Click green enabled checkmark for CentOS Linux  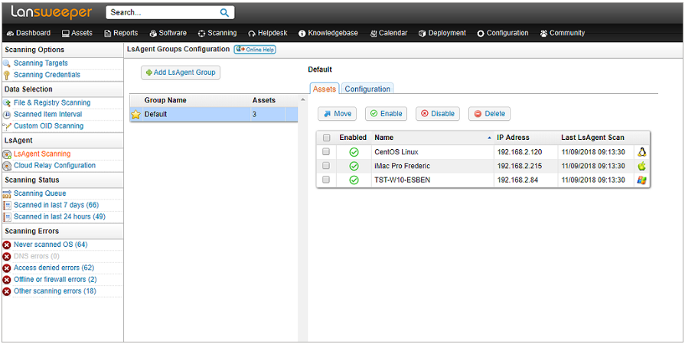point(354,152)
